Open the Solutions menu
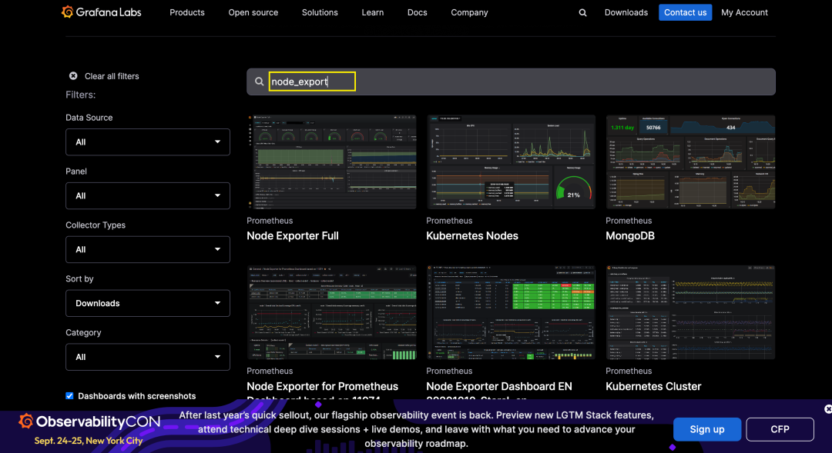 pos(320,12)
